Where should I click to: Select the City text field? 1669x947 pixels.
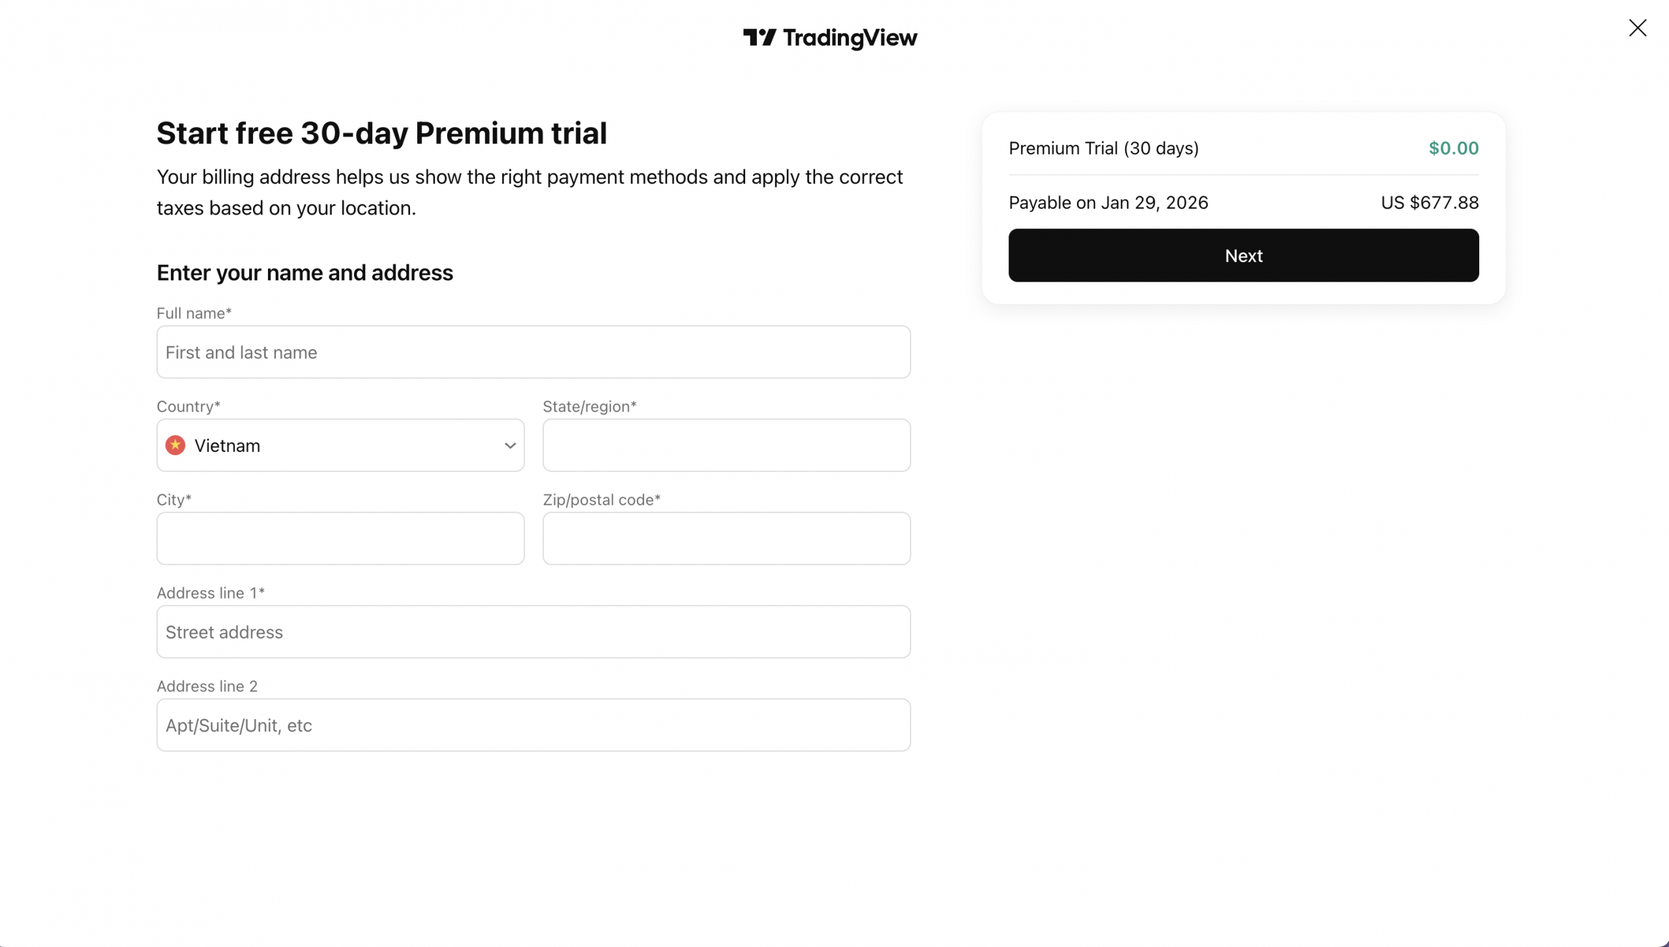340,539
